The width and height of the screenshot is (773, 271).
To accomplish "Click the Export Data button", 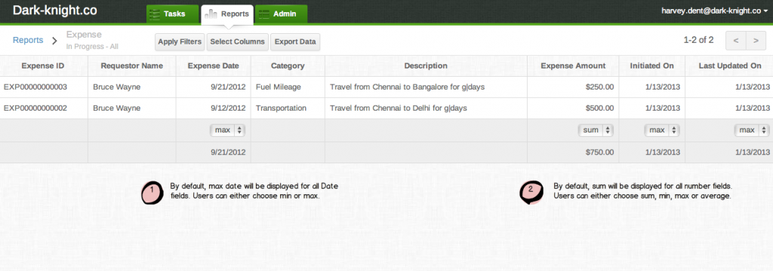I will pyautogui.click(x=295, y=42).
